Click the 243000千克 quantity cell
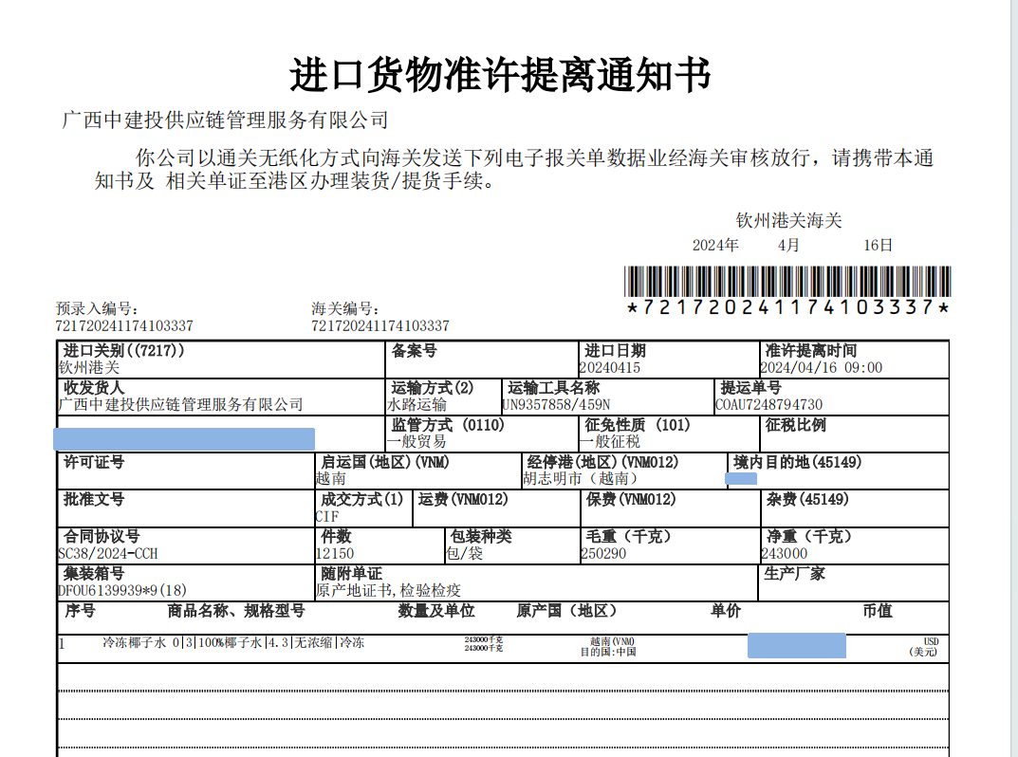Image resolution: width=1018 pixels, height=757 pixels. pyautogui.click(x=484, y=644)
